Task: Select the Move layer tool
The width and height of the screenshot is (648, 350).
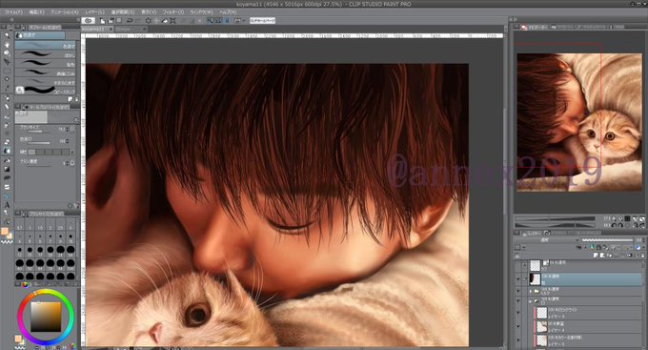Action: (7, 62)
